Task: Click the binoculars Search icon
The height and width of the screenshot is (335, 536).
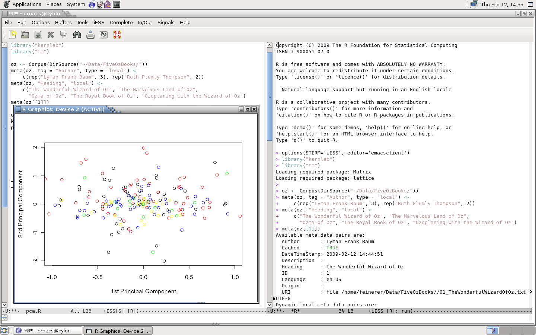Action: pos(77,35)
